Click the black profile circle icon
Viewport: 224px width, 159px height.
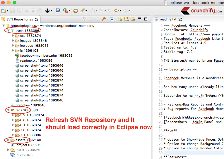[x=47, y=11]
